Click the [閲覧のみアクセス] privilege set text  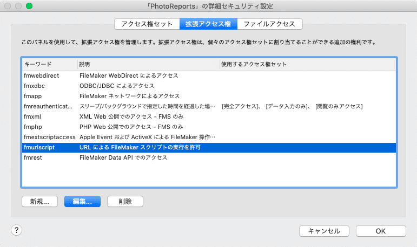point(339,106)
